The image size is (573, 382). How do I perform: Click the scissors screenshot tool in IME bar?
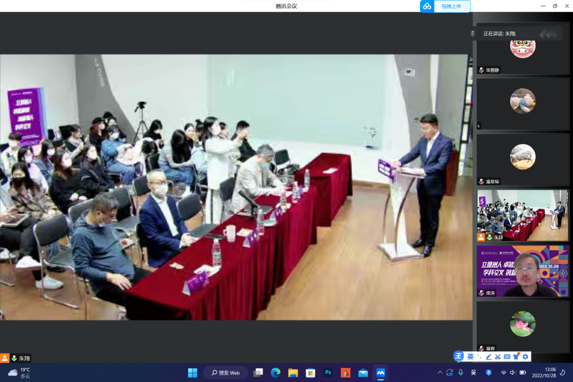coord(497,357)
